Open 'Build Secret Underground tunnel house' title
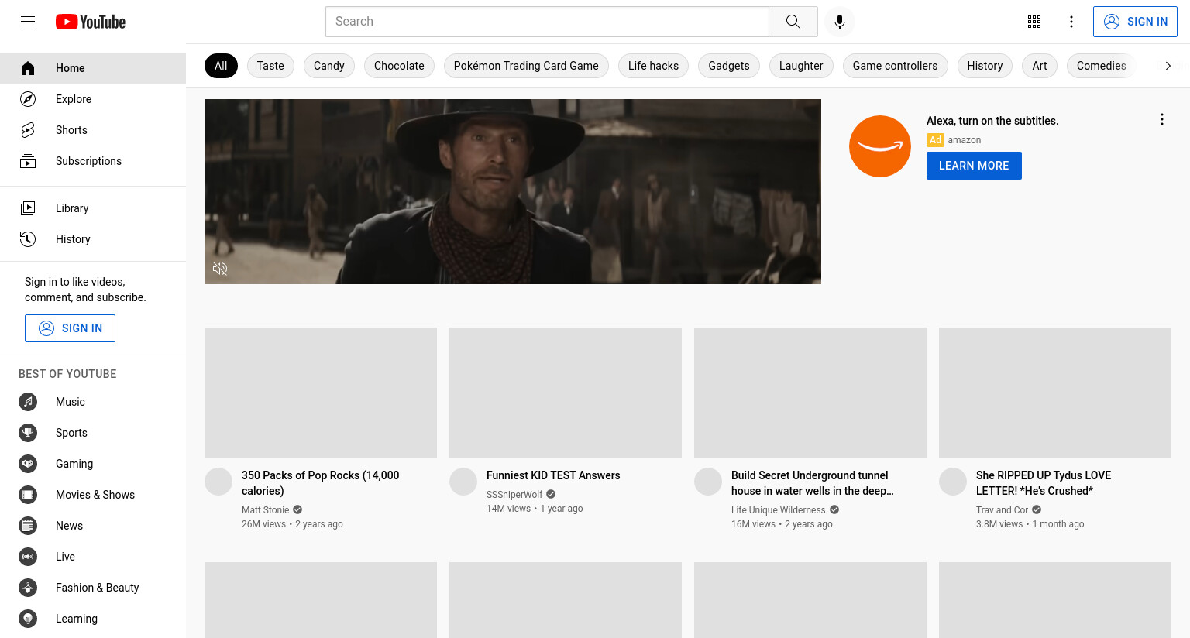This screenshot has width=1190, height=638. tap(813, 483)
